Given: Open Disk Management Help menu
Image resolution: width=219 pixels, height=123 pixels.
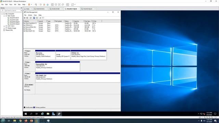Looking at the screenshot, I should 40,15.
